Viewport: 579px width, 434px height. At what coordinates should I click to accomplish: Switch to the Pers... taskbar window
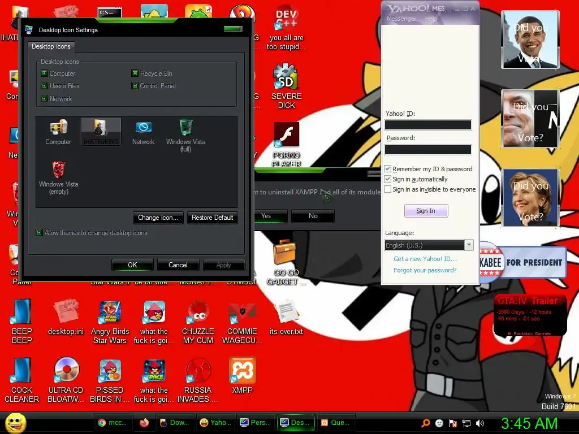pyautogui.click(x=256, y=423)
